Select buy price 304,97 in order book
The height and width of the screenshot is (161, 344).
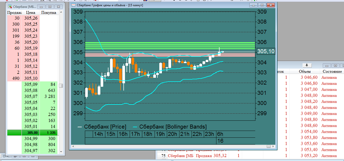31,151
